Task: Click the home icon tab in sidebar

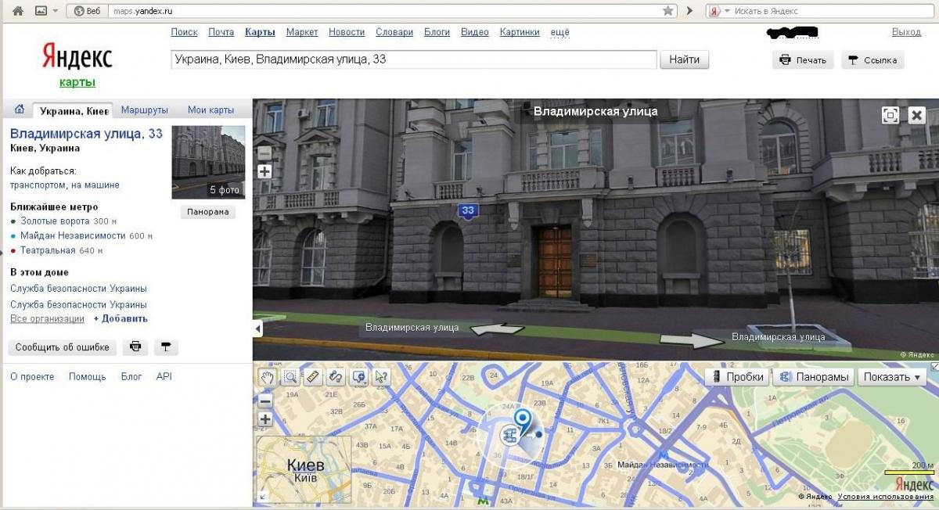Action: (20, 110)
